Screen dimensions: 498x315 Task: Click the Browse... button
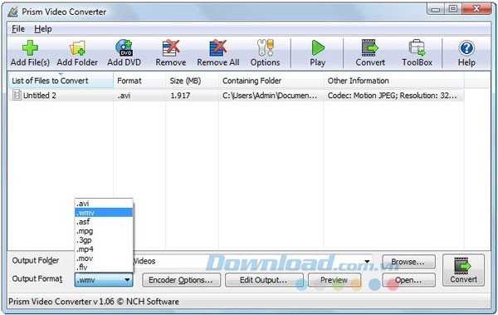tap(408, 262)
